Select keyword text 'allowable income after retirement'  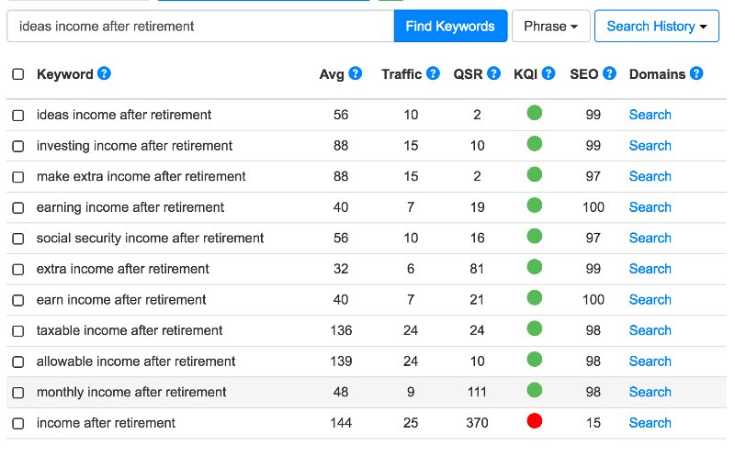point(136,361)
